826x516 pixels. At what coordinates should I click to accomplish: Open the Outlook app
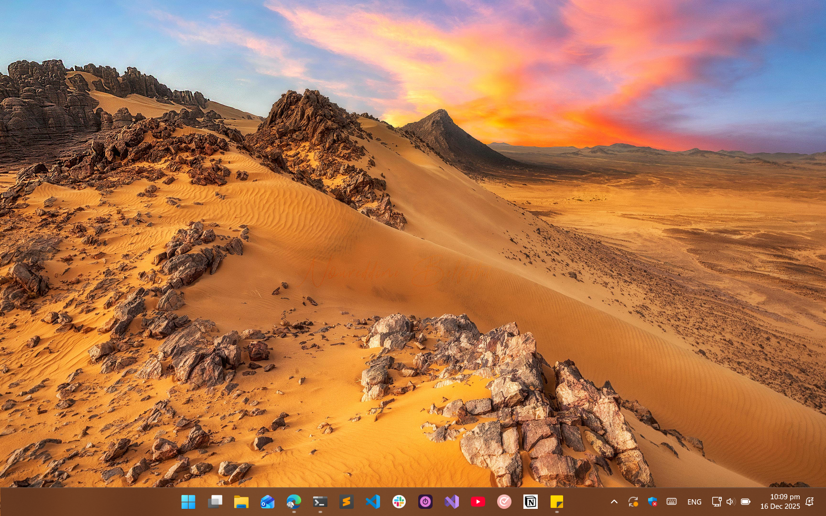(x=268, y=502)
